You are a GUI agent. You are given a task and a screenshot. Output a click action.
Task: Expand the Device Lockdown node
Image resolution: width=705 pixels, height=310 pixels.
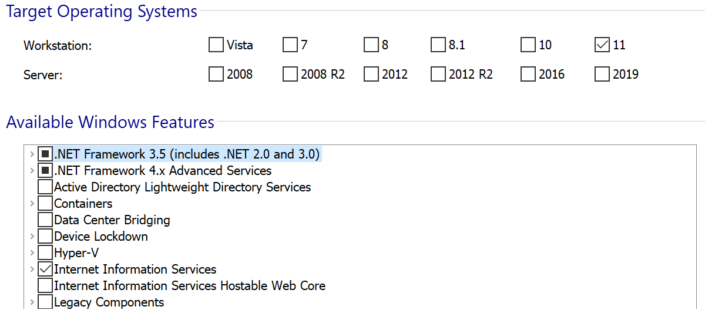point(32,237)
